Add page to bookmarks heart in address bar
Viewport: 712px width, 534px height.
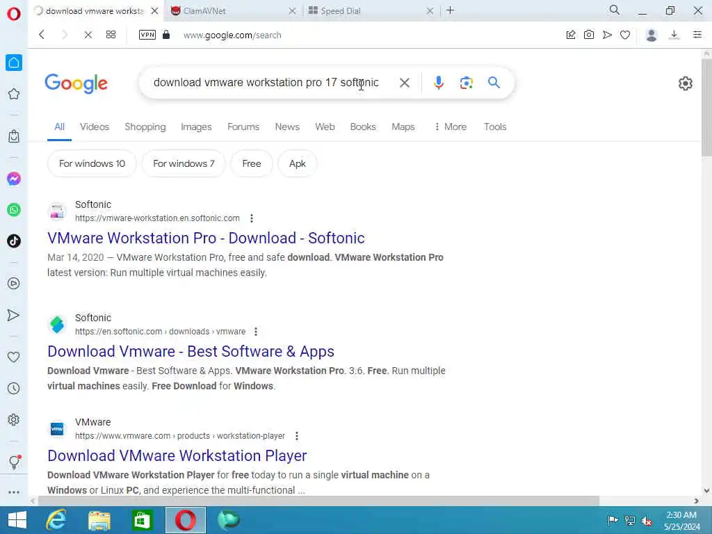point(625,35)
